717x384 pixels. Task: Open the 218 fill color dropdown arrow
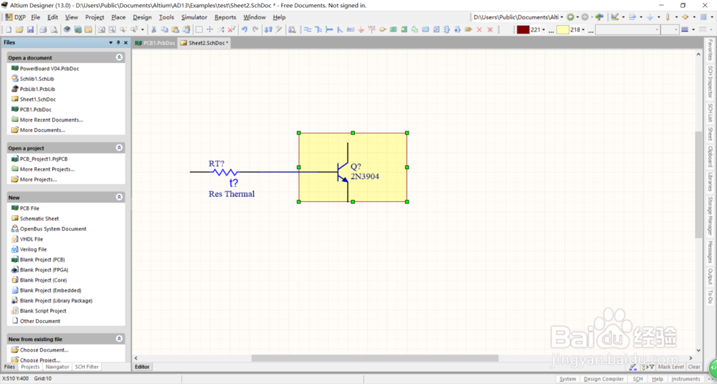point(583,29)
